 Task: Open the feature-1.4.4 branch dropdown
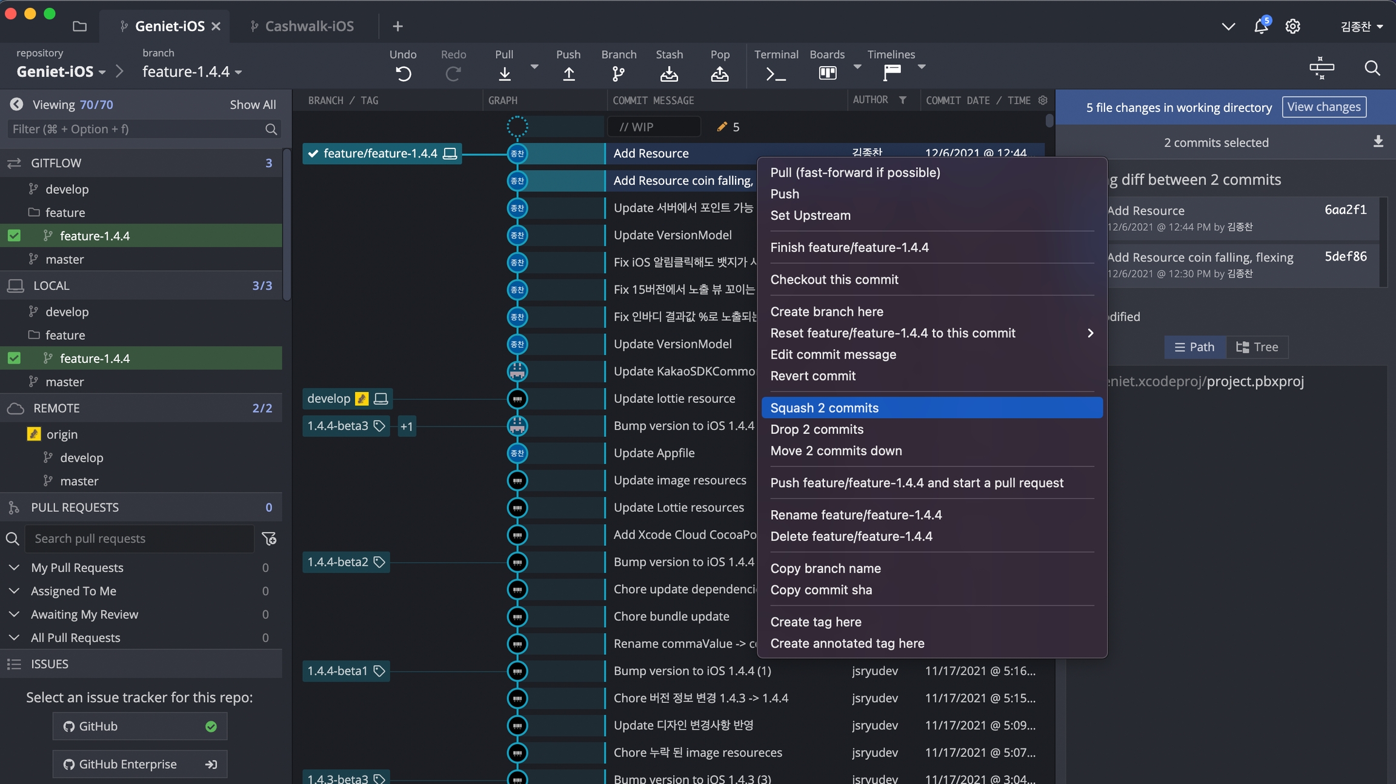coord(192,71)
